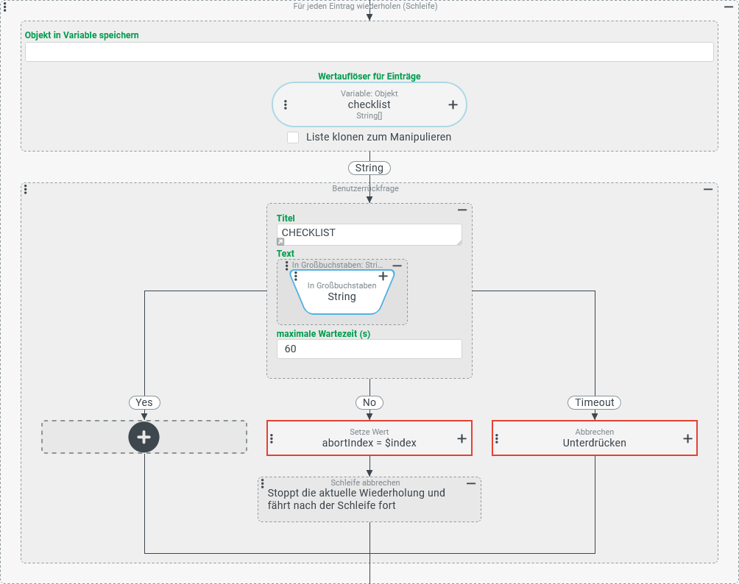Open three-dot menu of Setze Wert node
Screen dimensions: 739x584
(272, 438)
